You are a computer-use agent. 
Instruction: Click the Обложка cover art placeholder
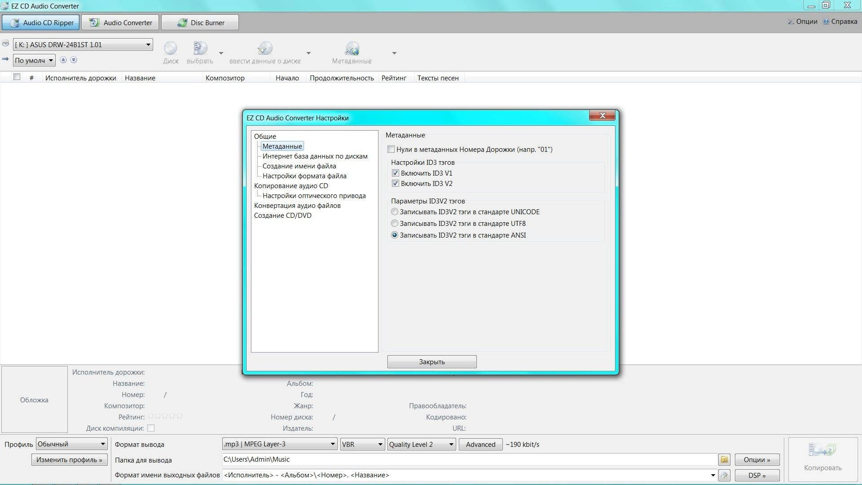(x=35, y=400)
